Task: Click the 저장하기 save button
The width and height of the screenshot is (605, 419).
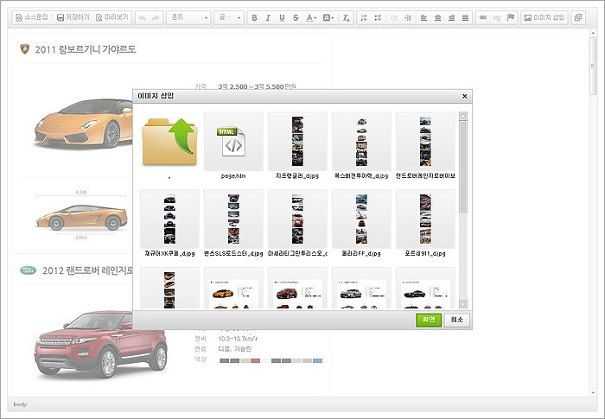Action: [x=73, y=17]
